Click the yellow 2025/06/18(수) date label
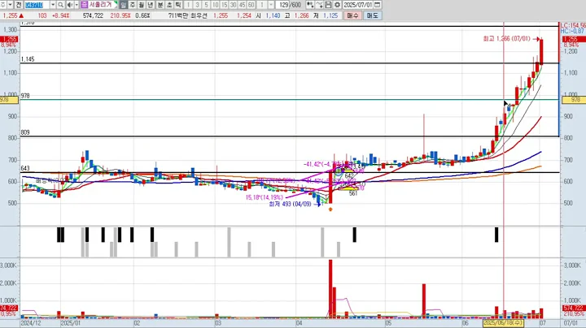The image size is (586, 328). (x=504, y=323)
